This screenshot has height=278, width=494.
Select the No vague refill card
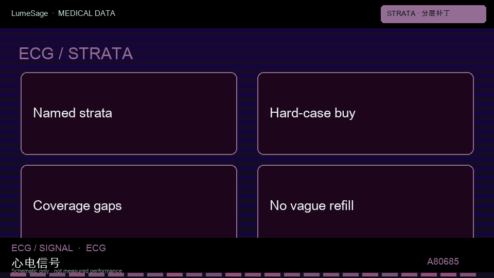(365, 201)
